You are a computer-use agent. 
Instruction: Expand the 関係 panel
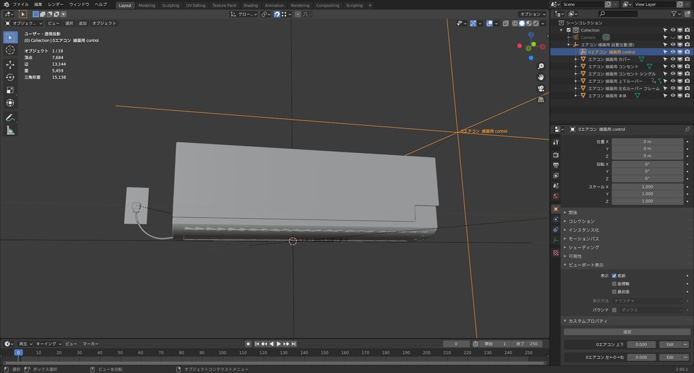573,213
